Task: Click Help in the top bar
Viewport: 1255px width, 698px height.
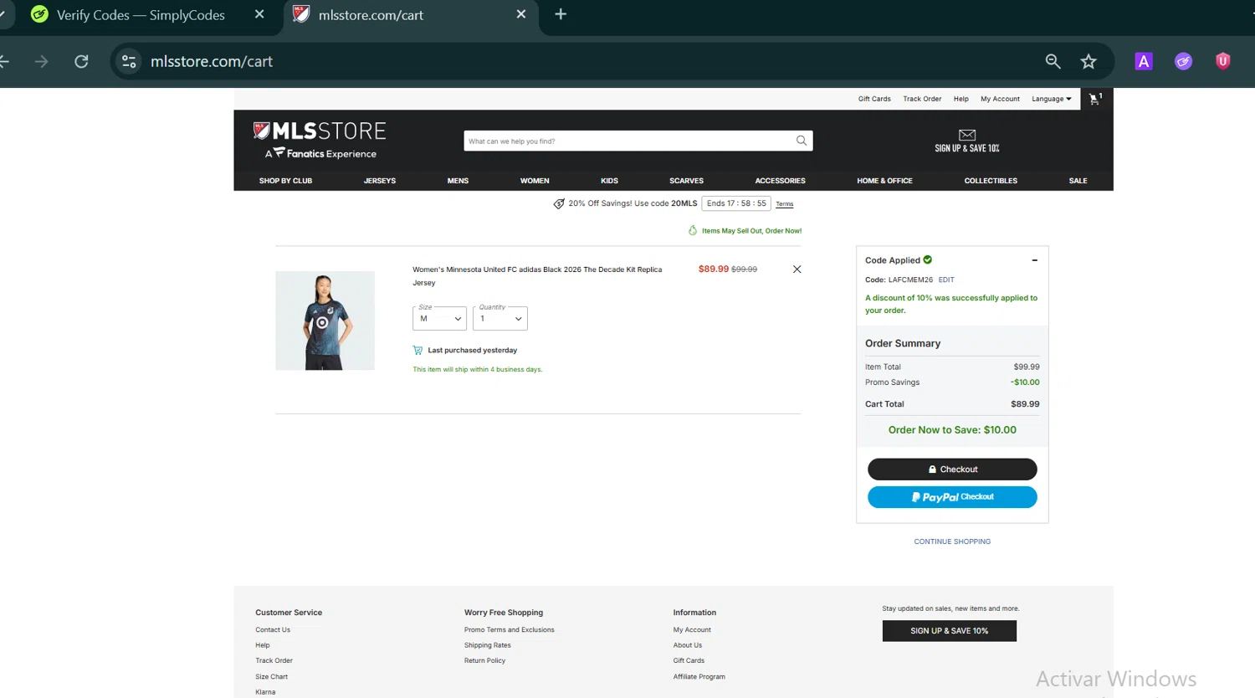Action: coord(961,99)
